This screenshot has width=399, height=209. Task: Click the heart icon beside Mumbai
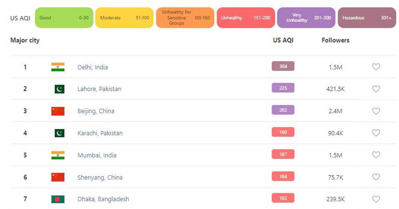point(376,155)
